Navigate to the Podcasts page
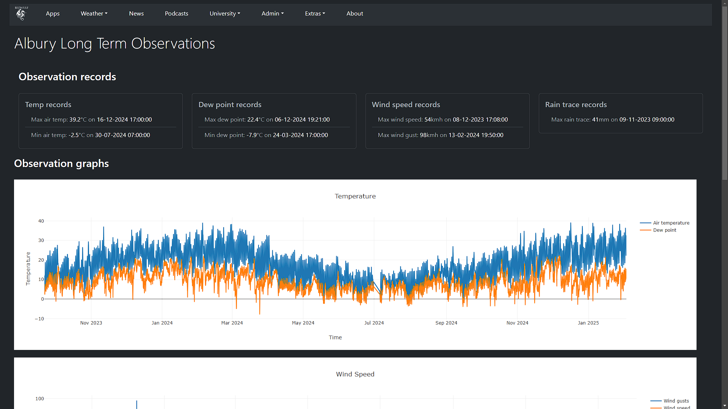The width and height of the screenshot is (728, 409). pyautogui.click(x=176, y=14)
